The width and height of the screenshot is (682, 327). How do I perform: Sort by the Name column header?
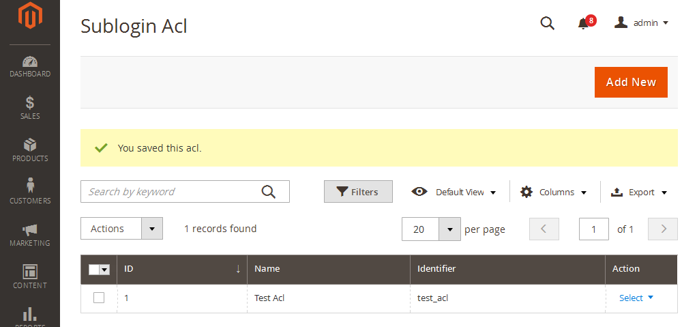(329, 269)
